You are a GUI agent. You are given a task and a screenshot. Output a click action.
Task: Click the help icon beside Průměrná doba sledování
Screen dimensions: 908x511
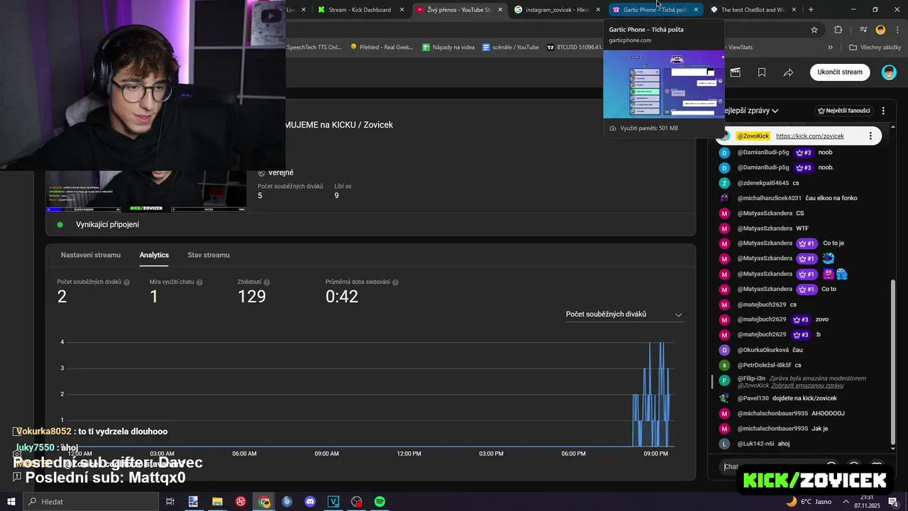(x=395, y=282)
